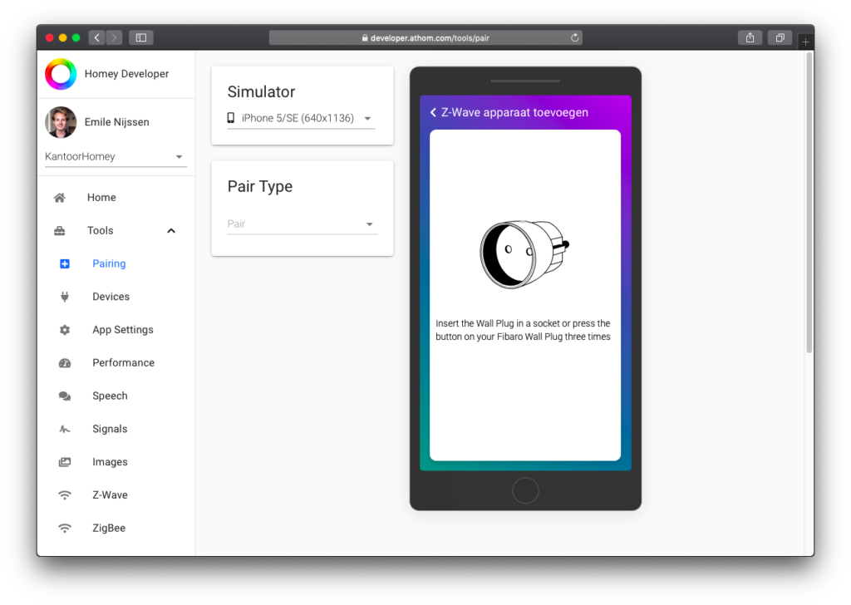Click the Speech bubbles icon
This screenshot has width=851, height=605.
pos(65,396)
